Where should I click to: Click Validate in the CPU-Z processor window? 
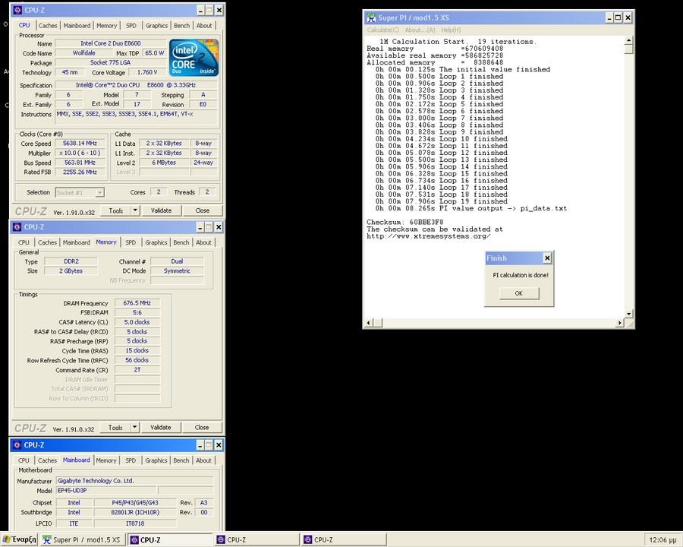(x=161, y=210)
